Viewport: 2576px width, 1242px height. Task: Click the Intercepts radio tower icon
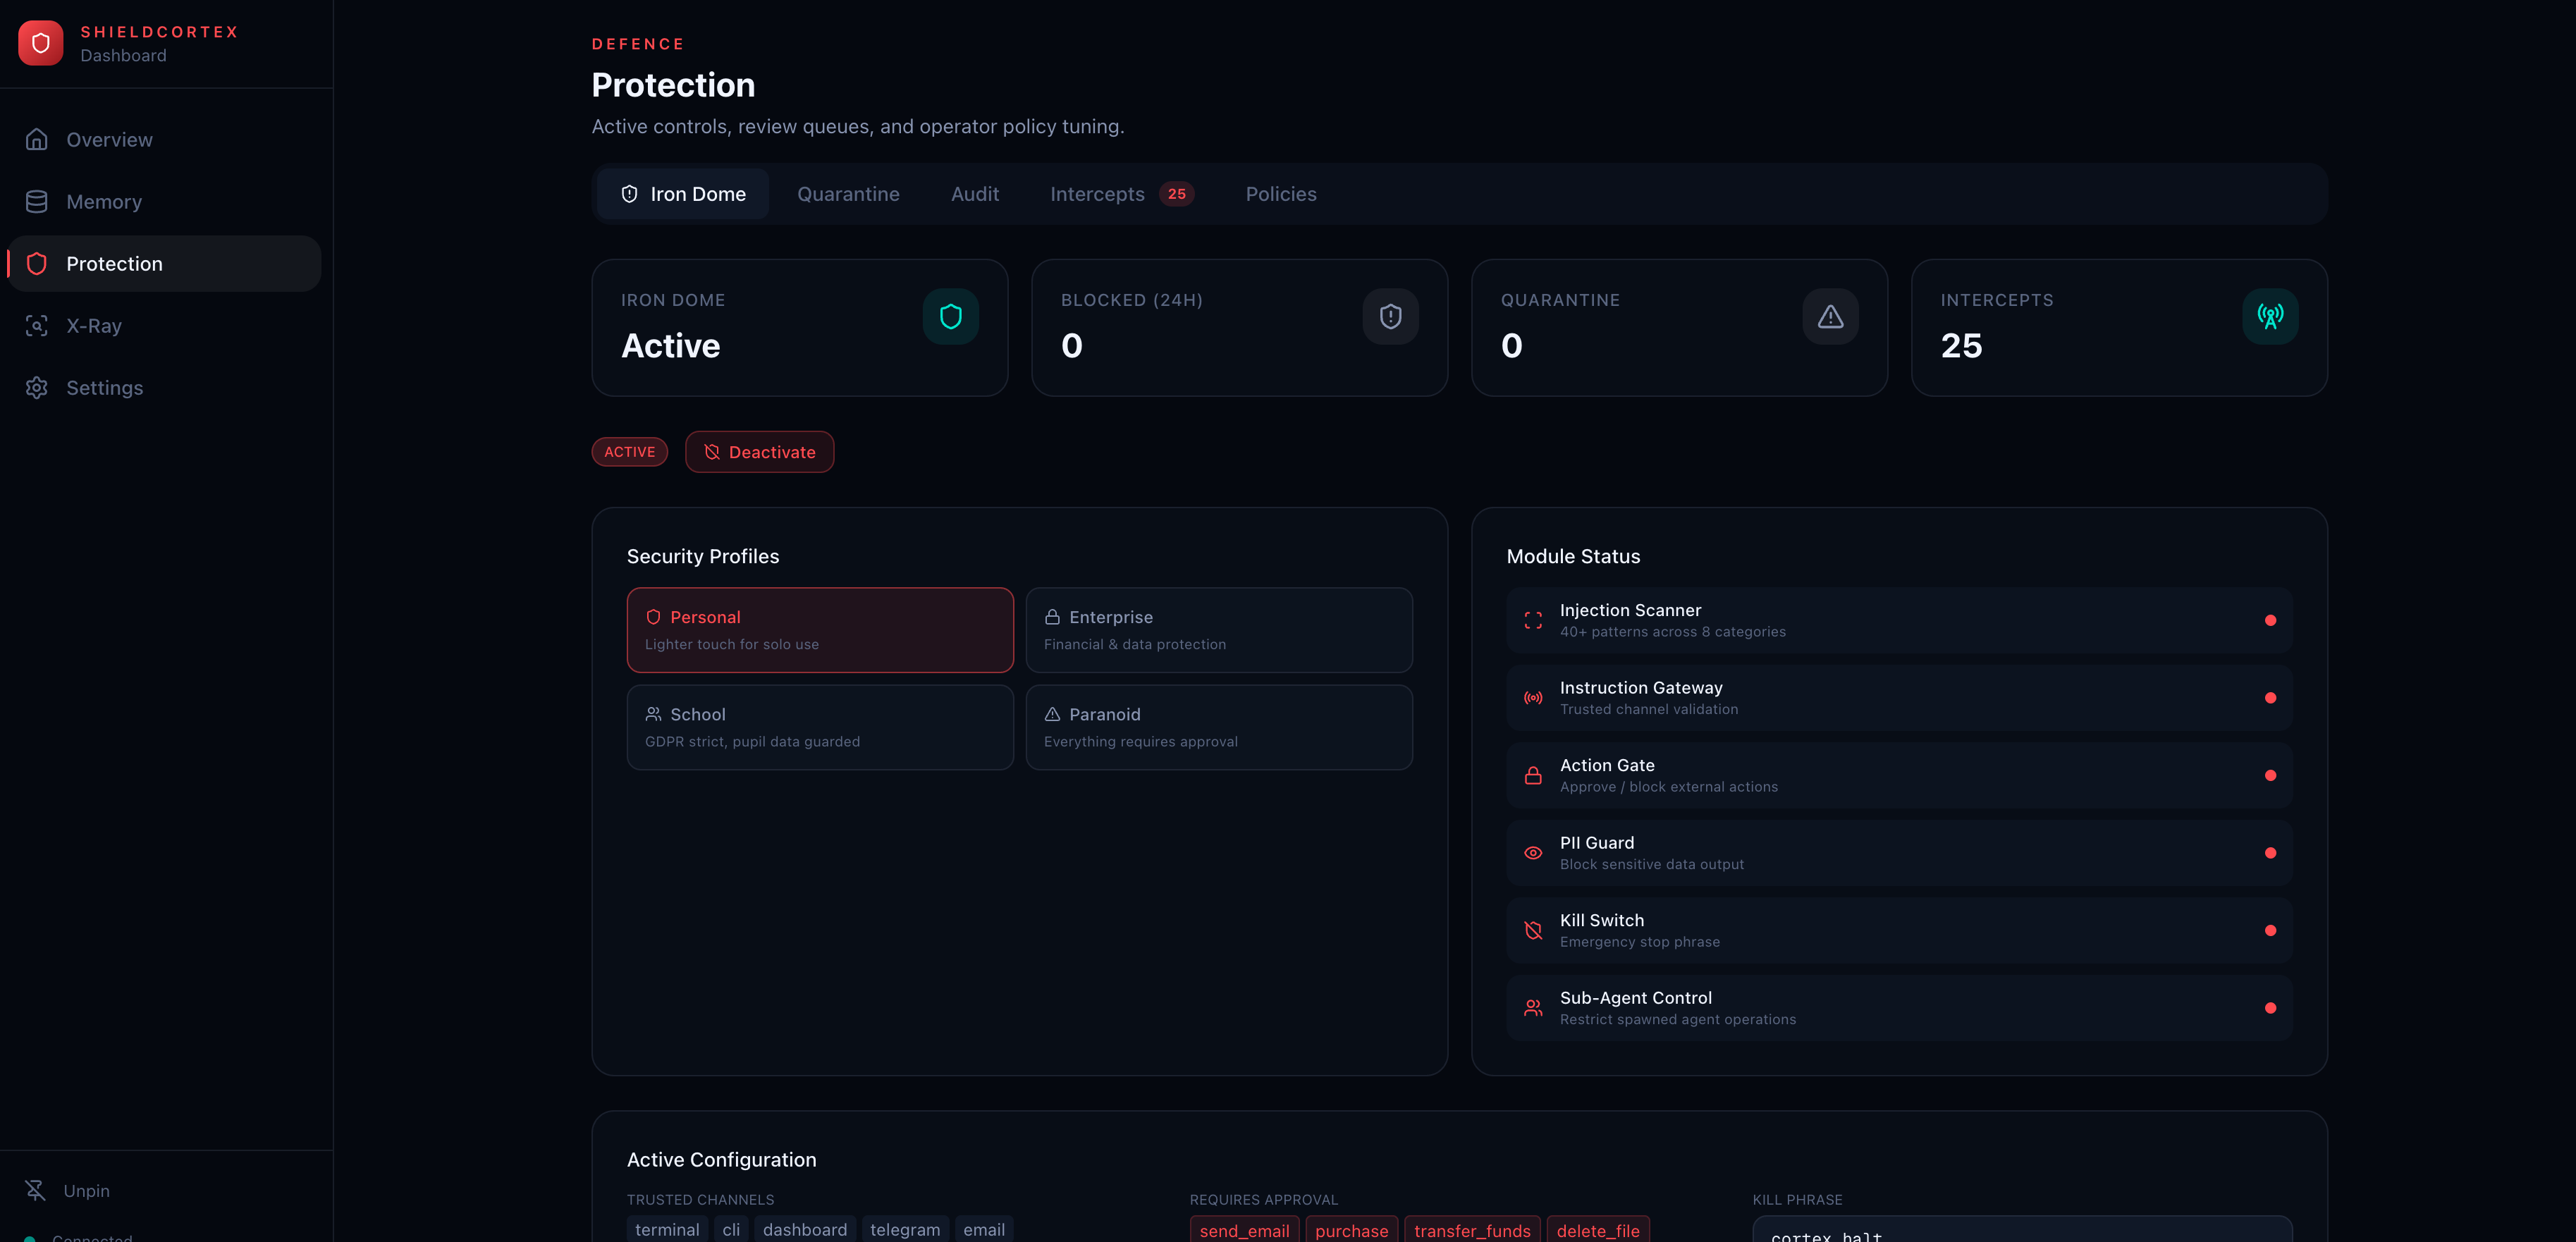click(2270, 317)
